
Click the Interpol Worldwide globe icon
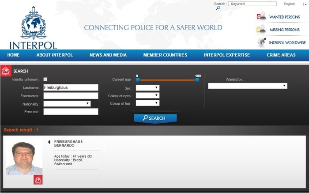(x=261, y=42)
